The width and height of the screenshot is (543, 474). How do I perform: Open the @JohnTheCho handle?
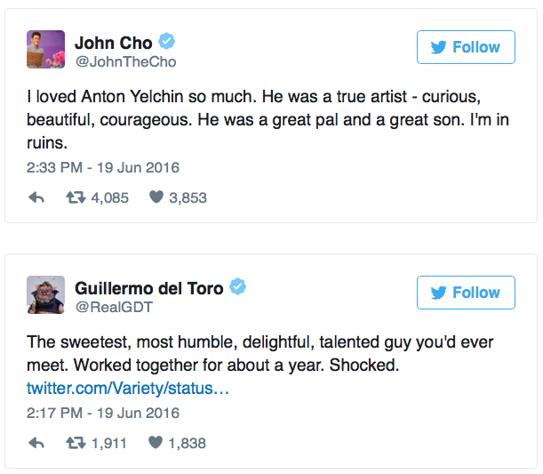(x=125, y=61)
